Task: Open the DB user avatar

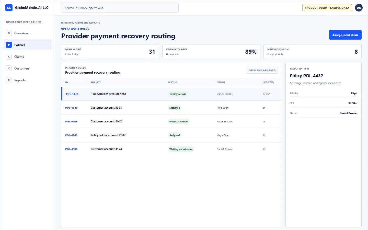Action: click(359, 8)
